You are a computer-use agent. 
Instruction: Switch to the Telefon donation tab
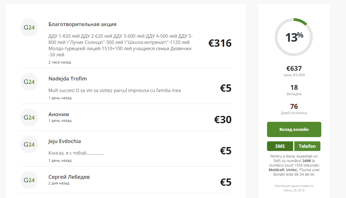pos(307,146)
